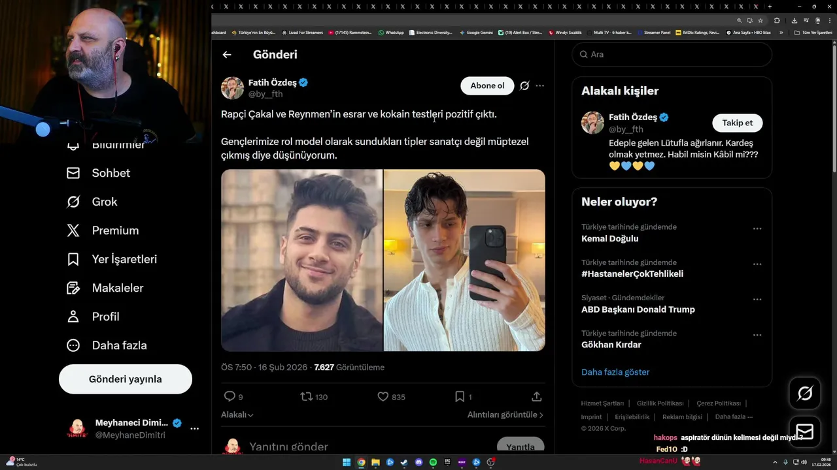Viewport: 837px width, 470px height.
Task: Open options dots for Kemal Doğulu trend
Action: point(757,228)
